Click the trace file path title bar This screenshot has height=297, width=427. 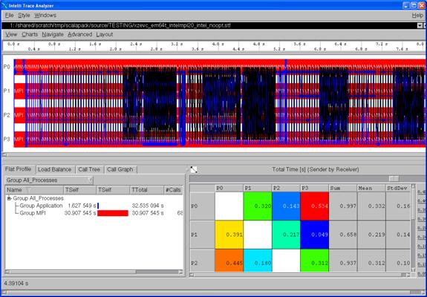[x=209, y=25]
